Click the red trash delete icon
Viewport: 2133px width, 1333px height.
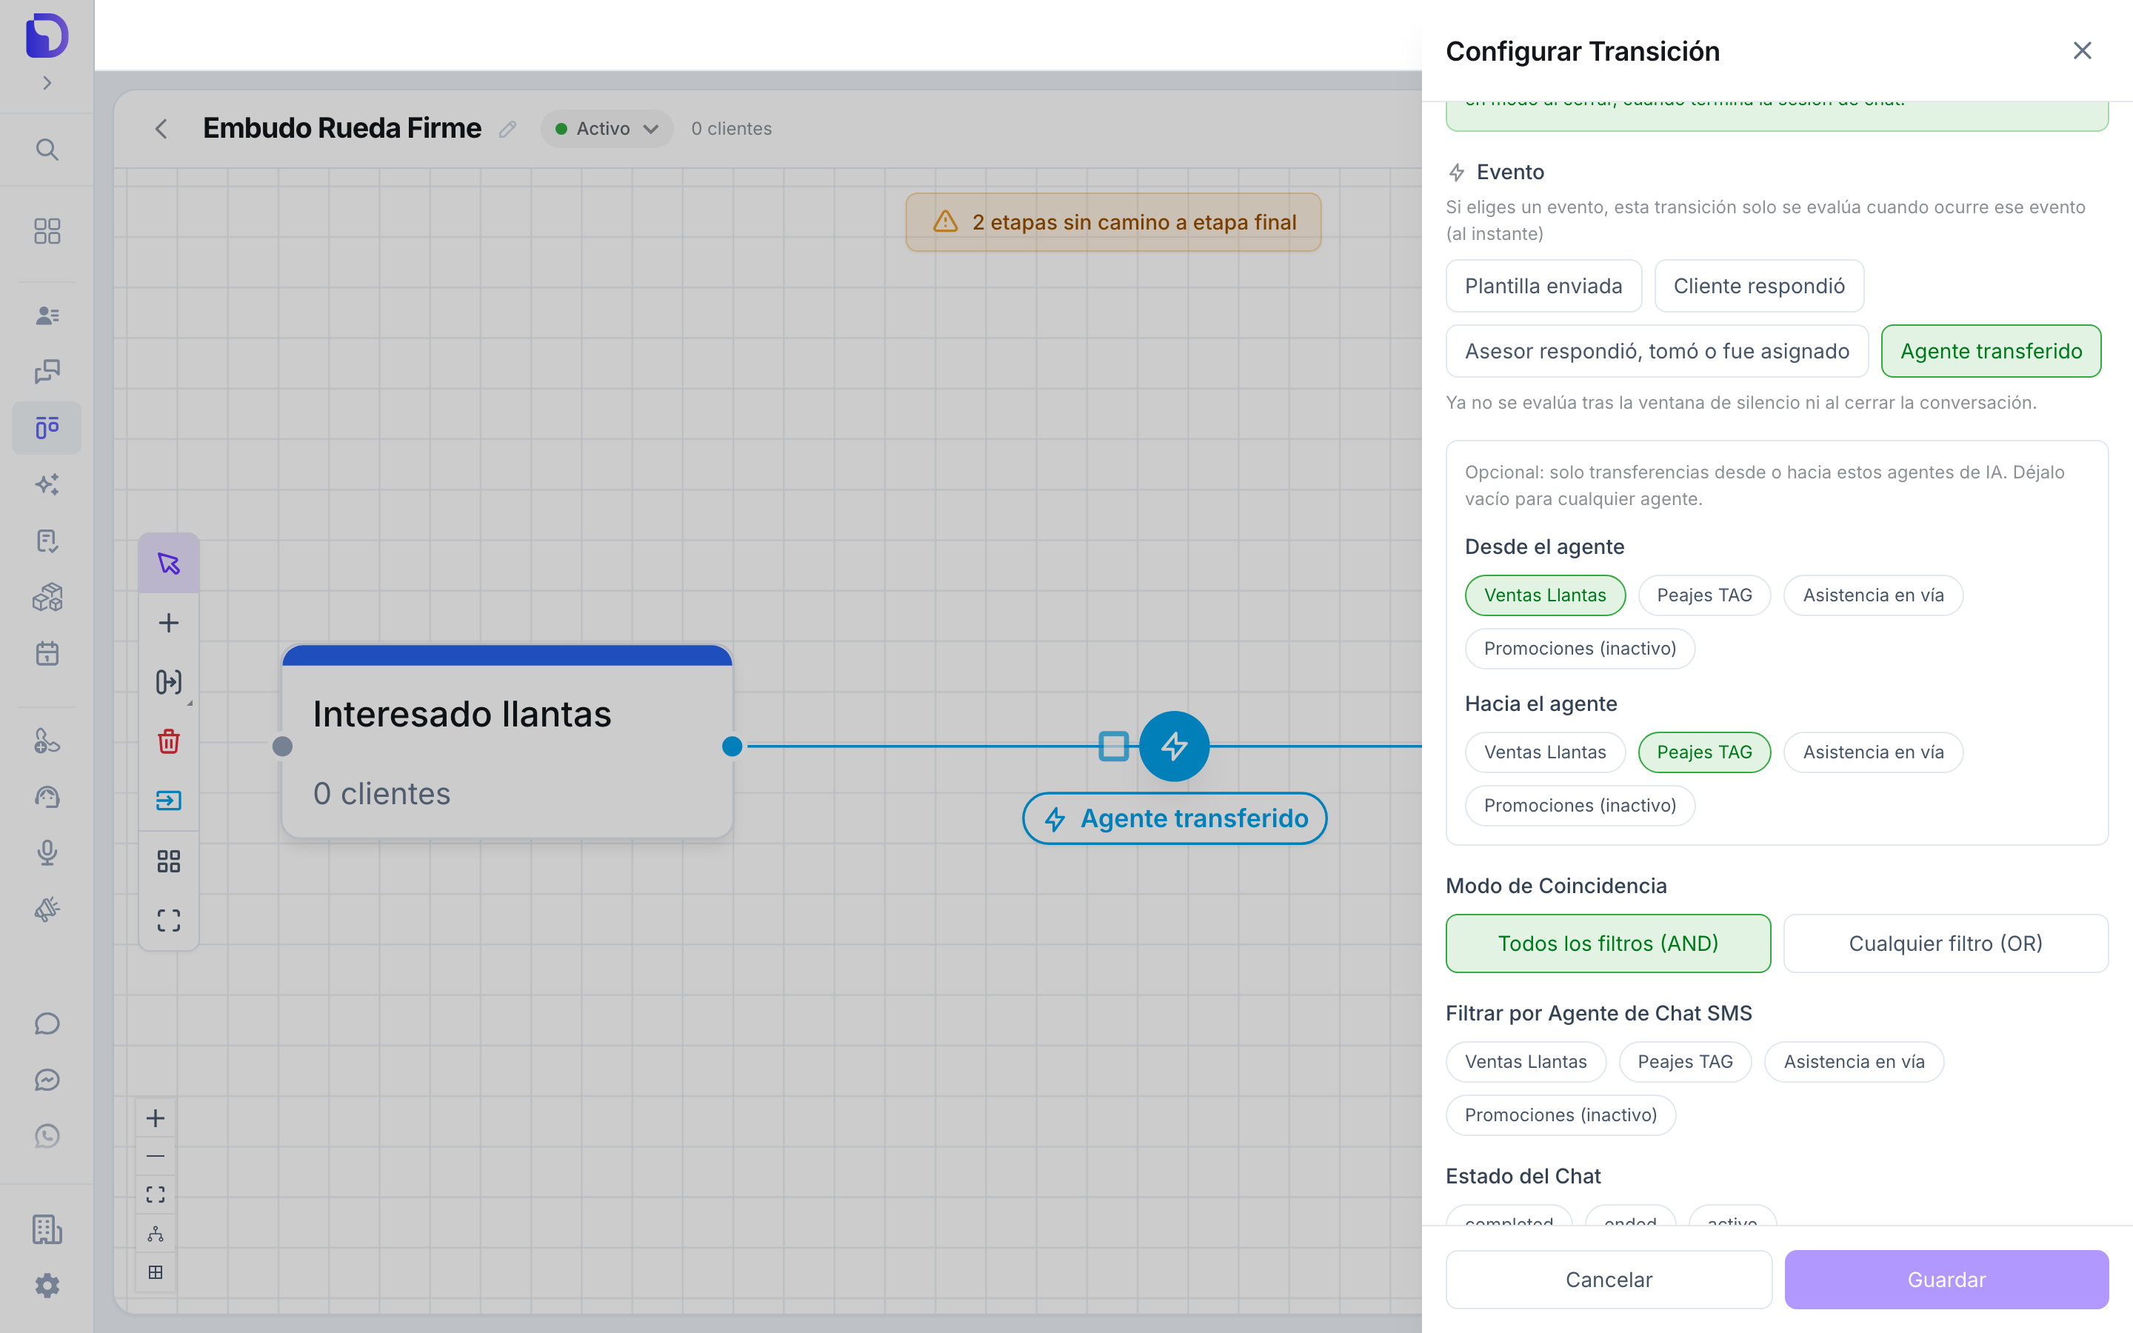click(168, 741)
